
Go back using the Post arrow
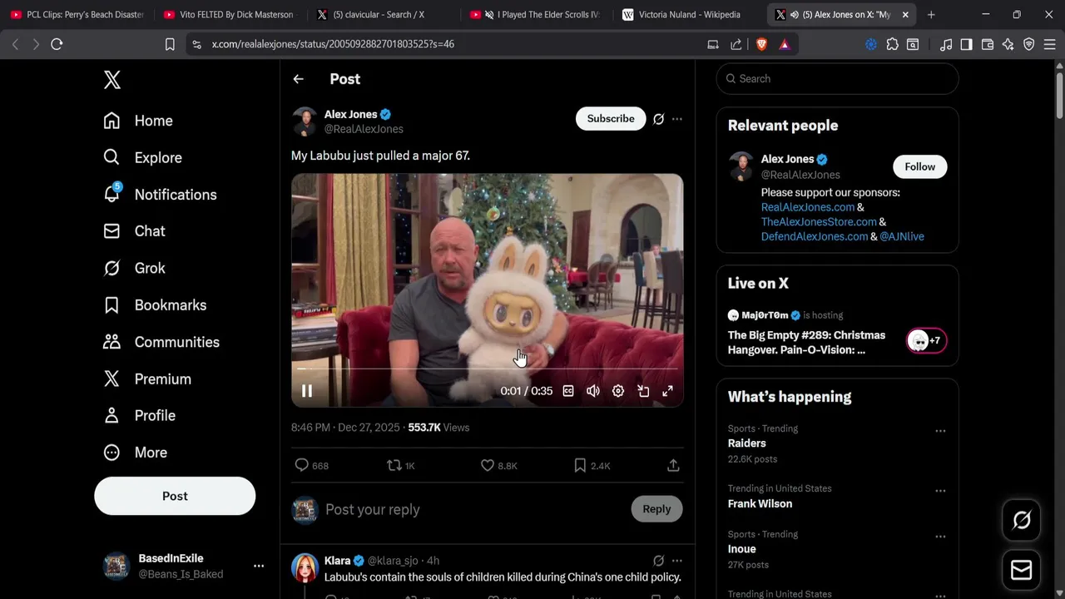pyautogui.click(x=299, y=79)
